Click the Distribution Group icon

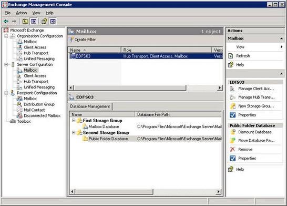click(x=19, y=104)
